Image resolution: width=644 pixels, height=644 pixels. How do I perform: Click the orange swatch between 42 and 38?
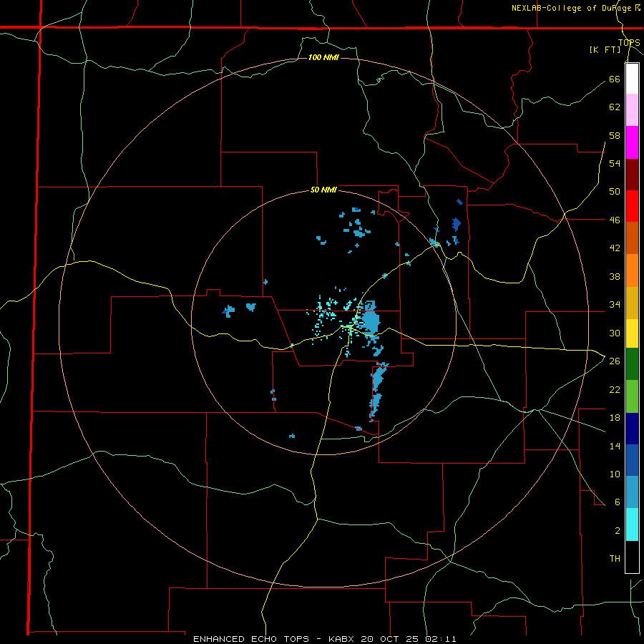632,270
